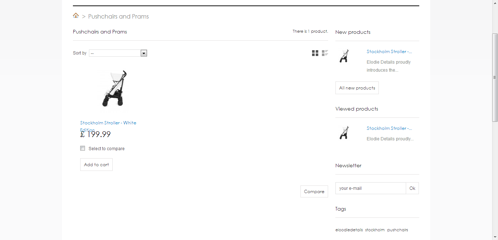Open Stockholm Stroller link under Viewed products
This screenshot has height=240, width=498.
(389, 128)
